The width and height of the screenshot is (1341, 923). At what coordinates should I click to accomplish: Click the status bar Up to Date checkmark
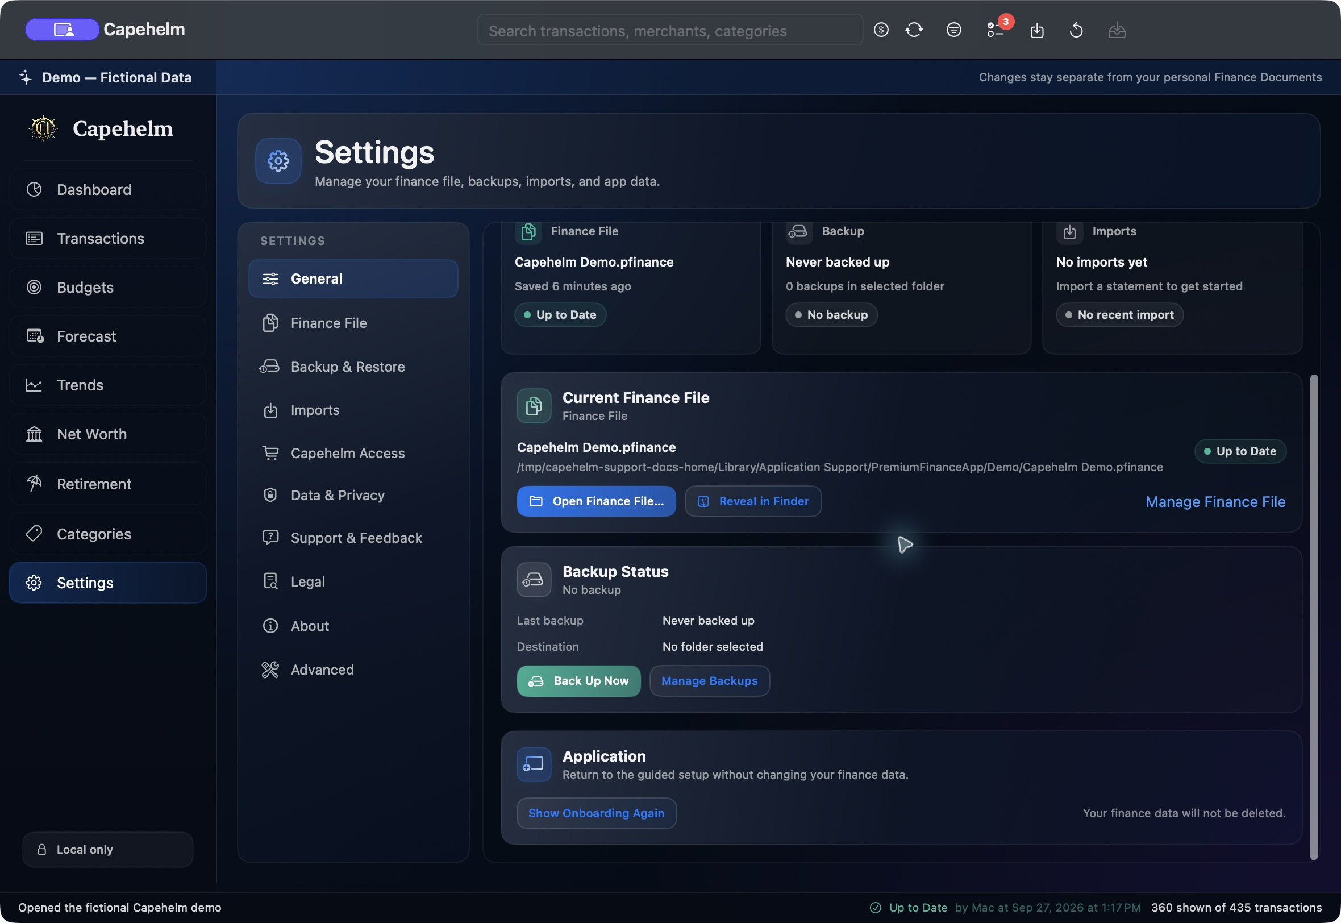(875, 908)
